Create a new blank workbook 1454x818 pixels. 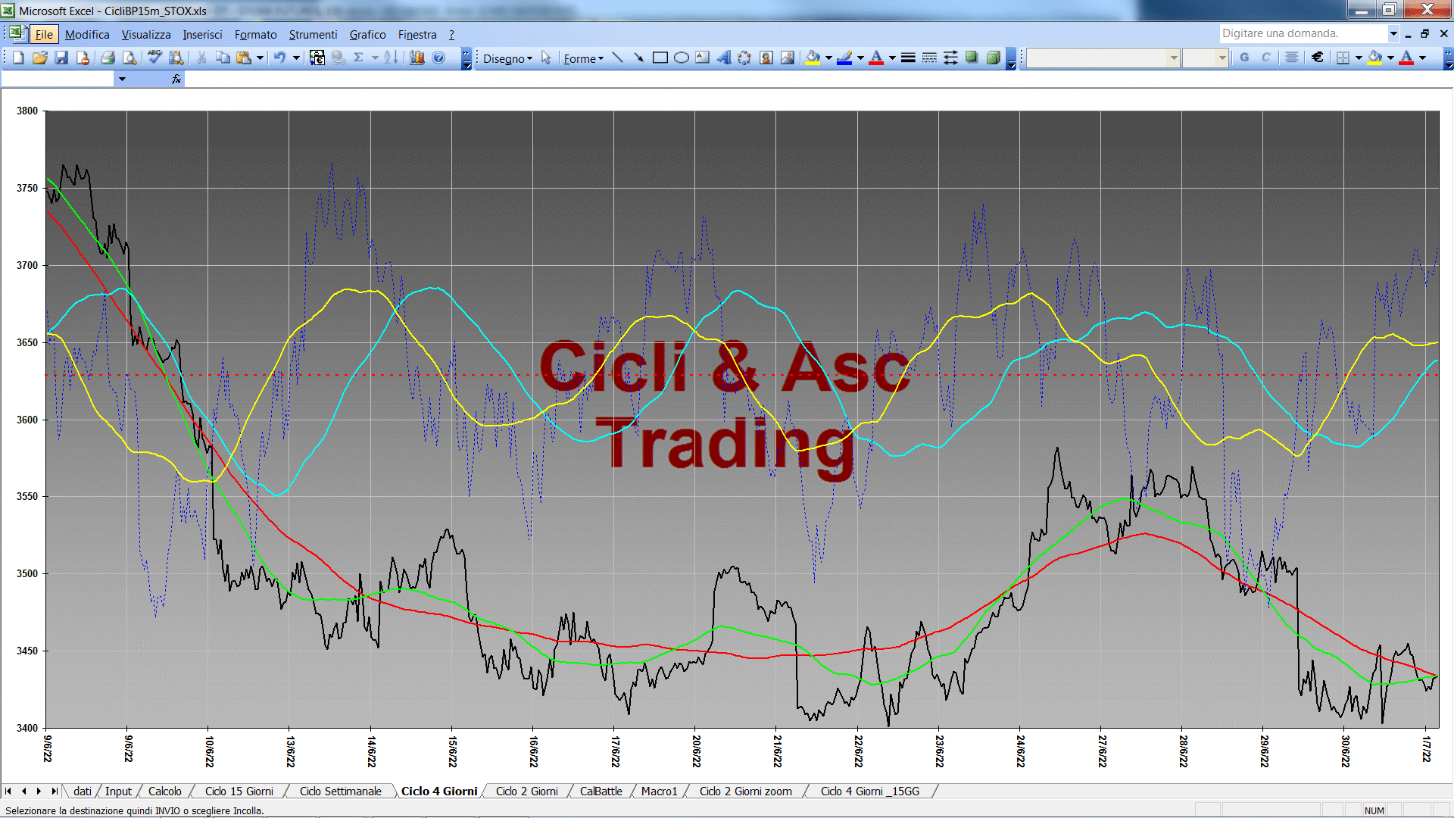[18, 58]
